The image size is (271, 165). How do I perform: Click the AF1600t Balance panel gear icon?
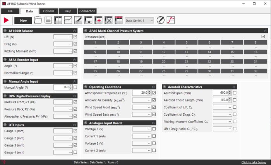point(5,31)
